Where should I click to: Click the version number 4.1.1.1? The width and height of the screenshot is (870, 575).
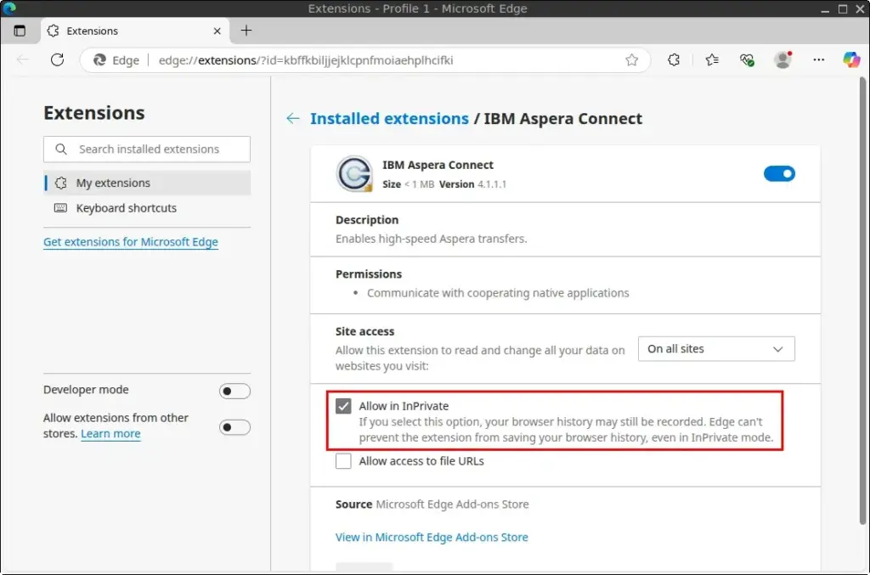pyautogui.click(x=492, y=184)
